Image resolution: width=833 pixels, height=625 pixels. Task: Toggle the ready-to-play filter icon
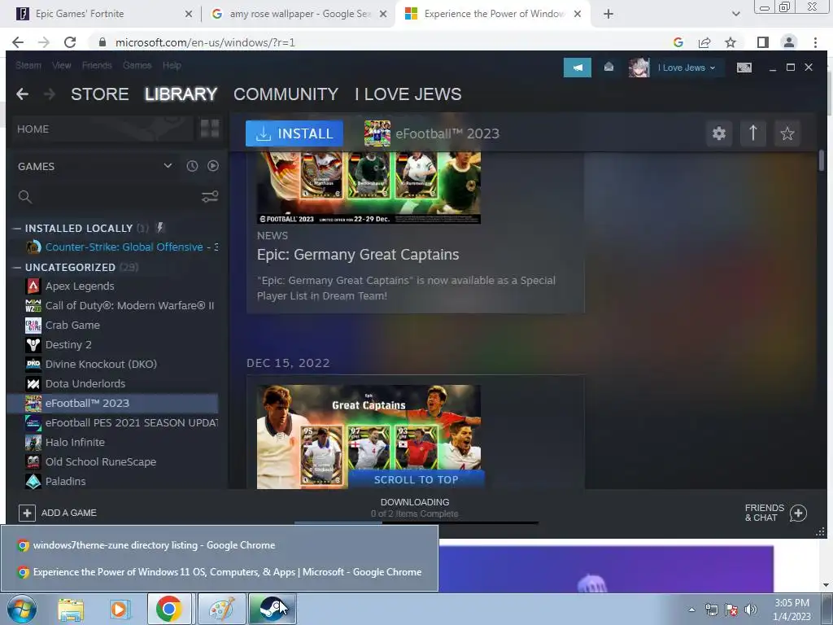[213, 166]
